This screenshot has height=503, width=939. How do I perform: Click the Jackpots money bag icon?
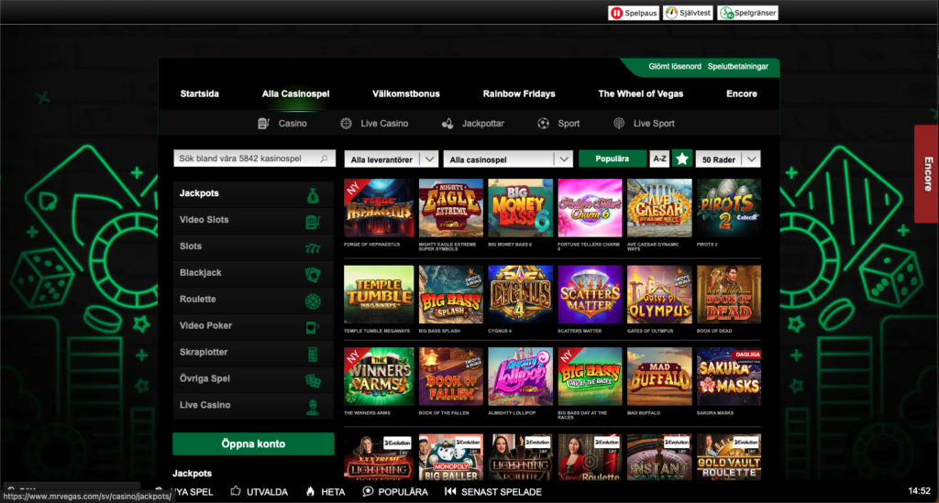click(x=313, y=195)
